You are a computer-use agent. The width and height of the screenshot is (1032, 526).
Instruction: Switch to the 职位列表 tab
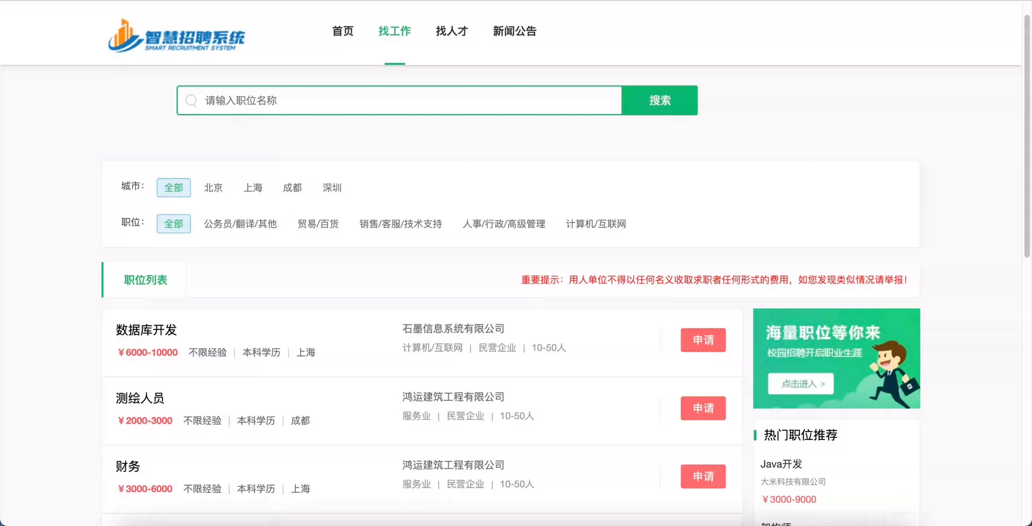(145, 280)
